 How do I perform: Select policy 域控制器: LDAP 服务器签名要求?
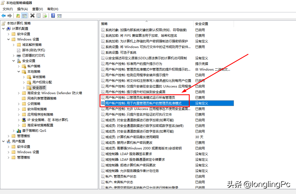[129, 154]
